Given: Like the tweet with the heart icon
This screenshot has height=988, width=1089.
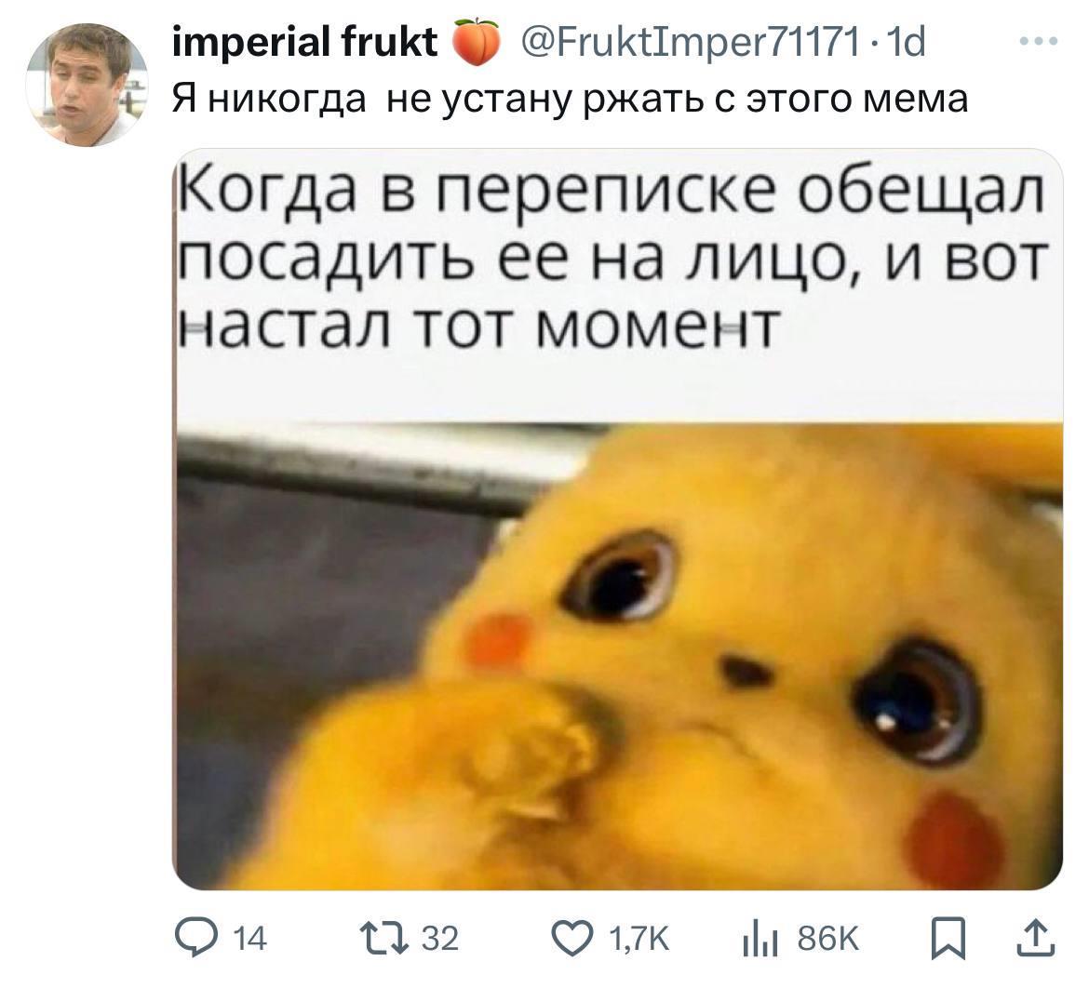Looking at the screenshot, I should click(x=572, y=939).
